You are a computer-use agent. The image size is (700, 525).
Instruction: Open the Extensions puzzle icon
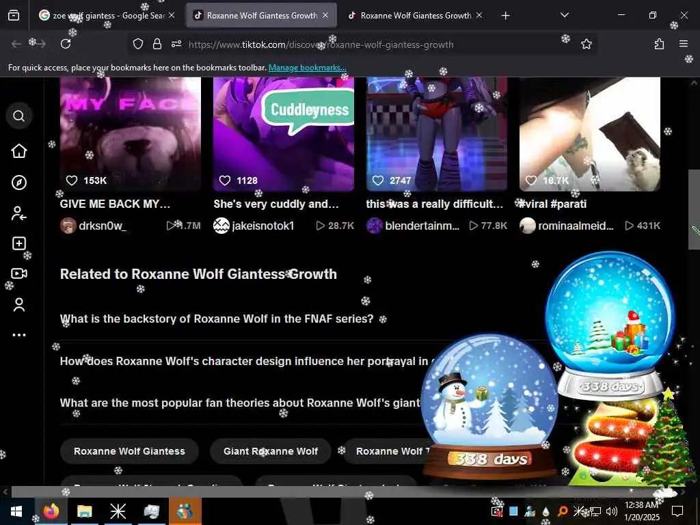pos(659,44)
